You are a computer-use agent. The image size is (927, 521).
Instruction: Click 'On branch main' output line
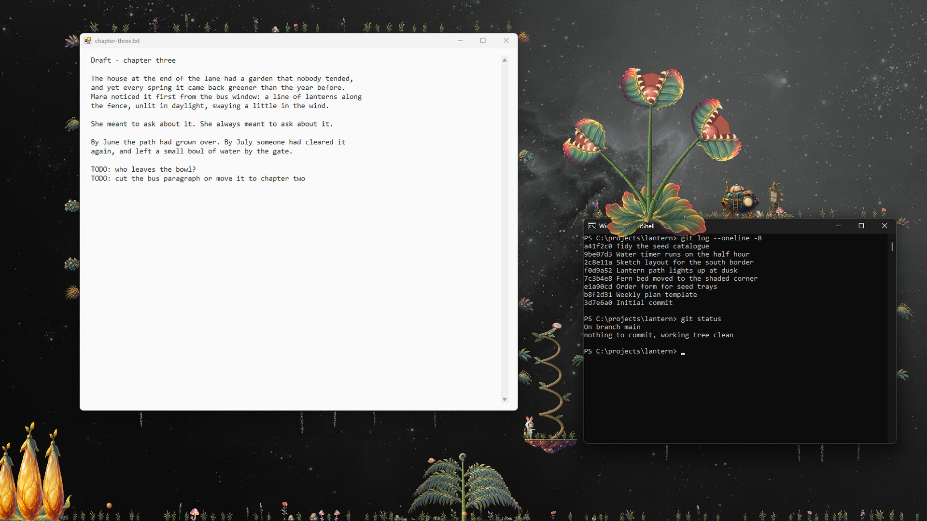pyautogui.click(x=612, y=327)
